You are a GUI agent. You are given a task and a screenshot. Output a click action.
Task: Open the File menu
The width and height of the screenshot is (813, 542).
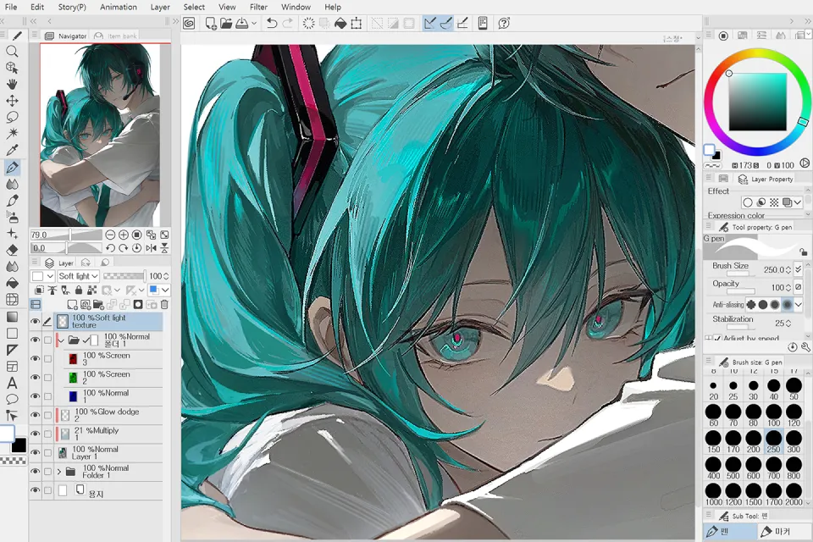pos(11,7)
